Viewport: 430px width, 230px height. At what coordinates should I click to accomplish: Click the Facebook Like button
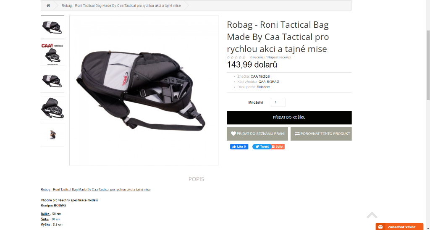pyautogui.click(x=239, y=146)
